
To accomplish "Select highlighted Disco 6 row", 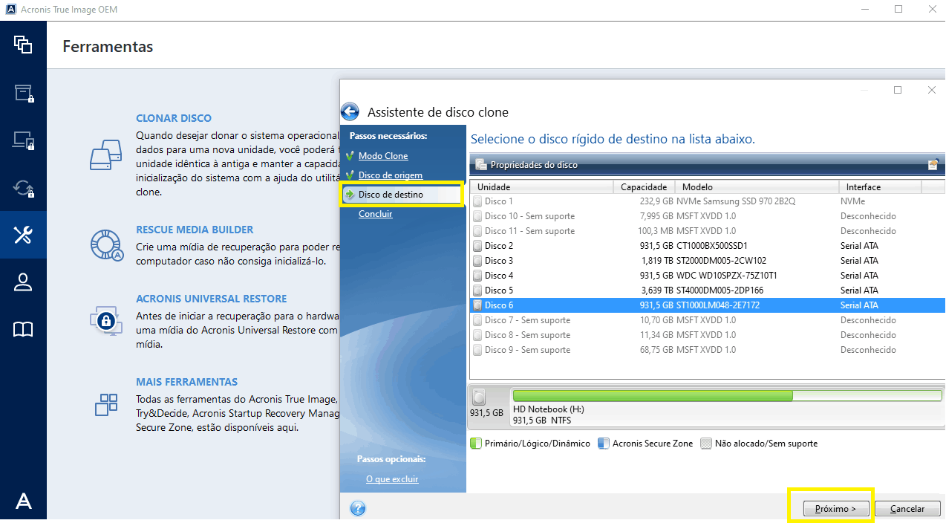I will (707, 305).
